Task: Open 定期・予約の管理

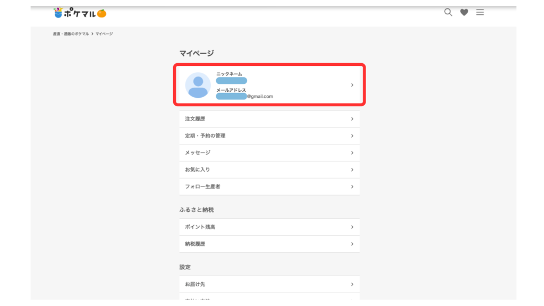Action: pyautogui.click(x=205, y=136)
